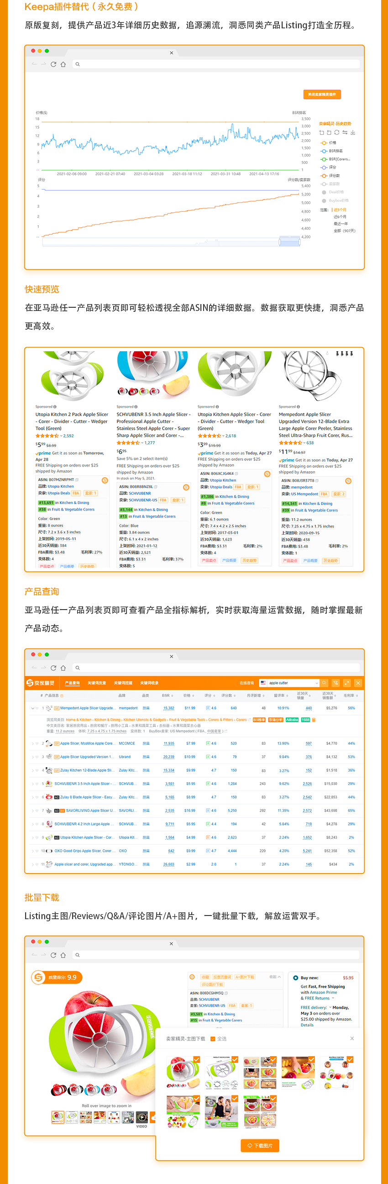388x1184 pixels.
Task: Toggle the 价格 series in the chart legend
Action: (328, 142)
